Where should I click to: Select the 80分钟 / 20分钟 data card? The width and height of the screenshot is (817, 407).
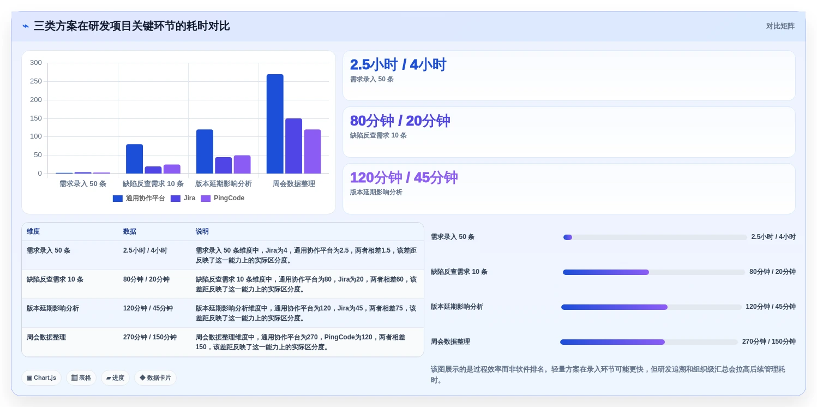point(569,132)
